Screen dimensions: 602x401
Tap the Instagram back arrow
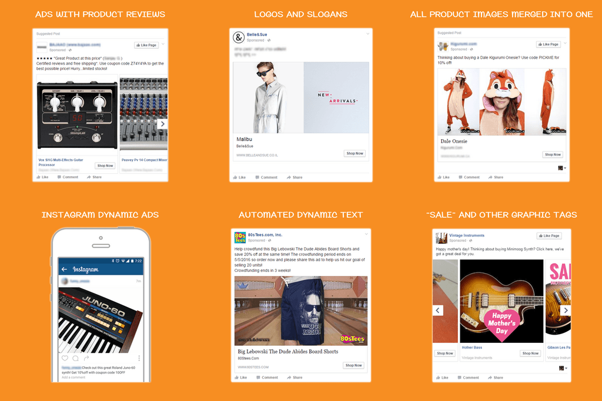click(x=64, y=269)
